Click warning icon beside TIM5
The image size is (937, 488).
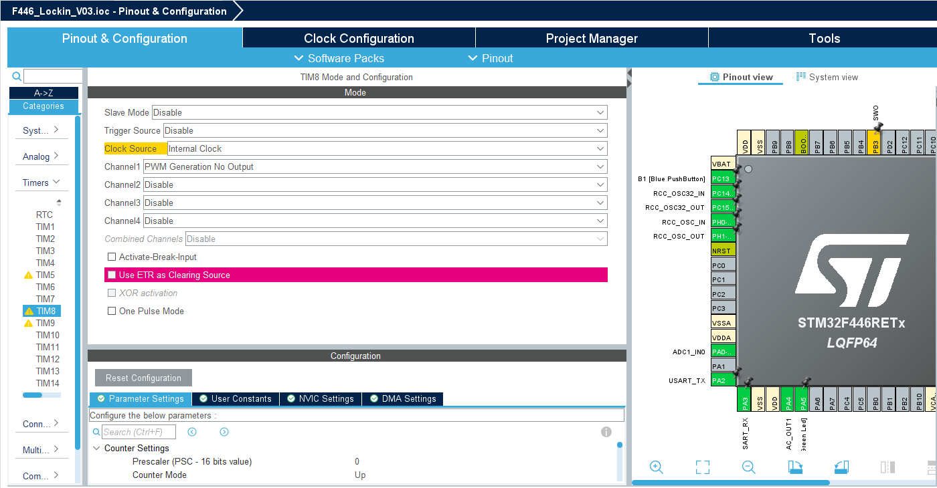(x=28, y=275)
